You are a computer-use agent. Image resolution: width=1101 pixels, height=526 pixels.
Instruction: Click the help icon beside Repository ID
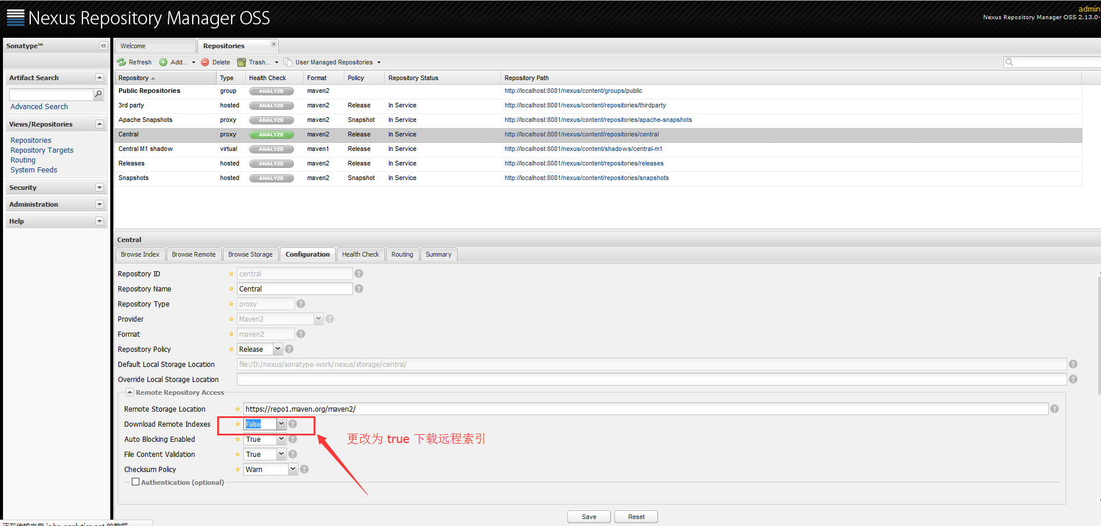pos(359,273)
